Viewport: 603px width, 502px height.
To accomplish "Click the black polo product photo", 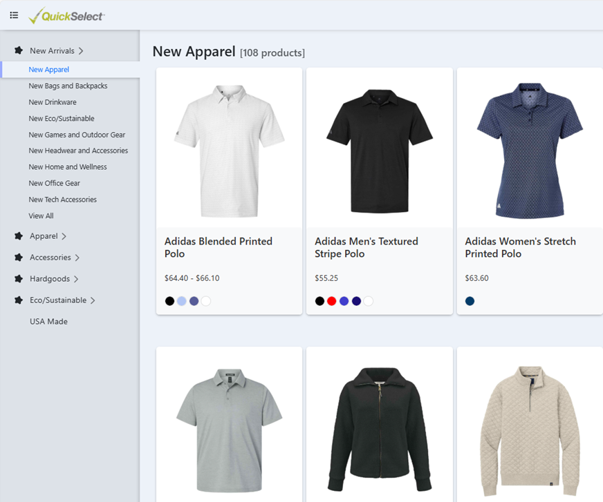I will [x=378, y=147].
